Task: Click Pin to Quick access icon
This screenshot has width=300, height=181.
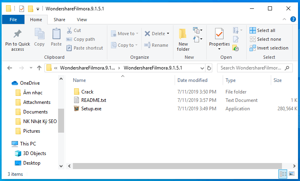Action: click(17, 34)
